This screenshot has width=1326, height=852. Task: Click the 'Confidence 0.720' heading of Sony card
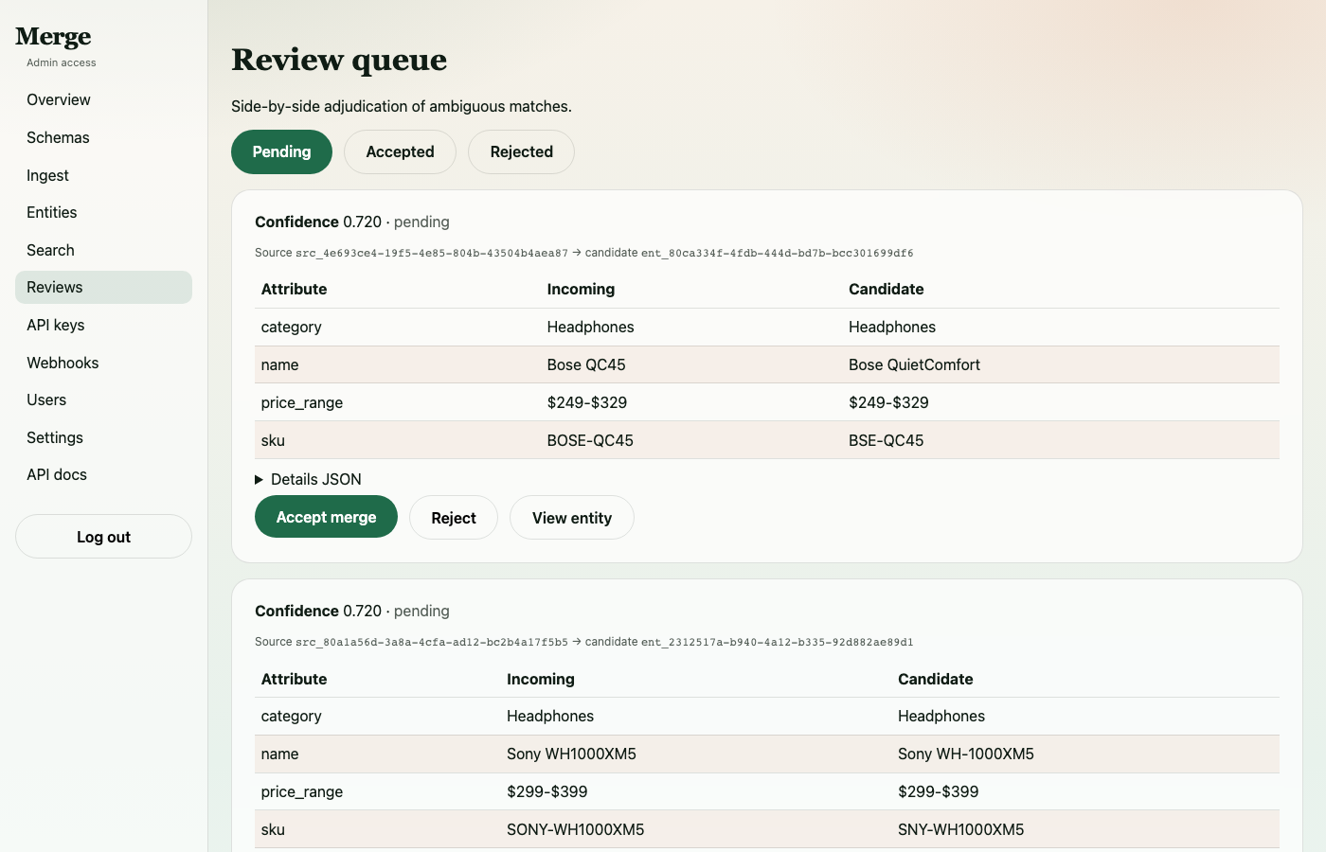[318, 611]
